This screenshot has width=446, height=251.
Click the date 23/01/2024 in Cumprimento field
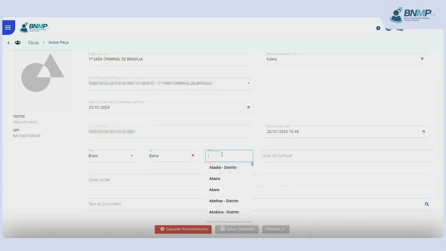point(99,107)
